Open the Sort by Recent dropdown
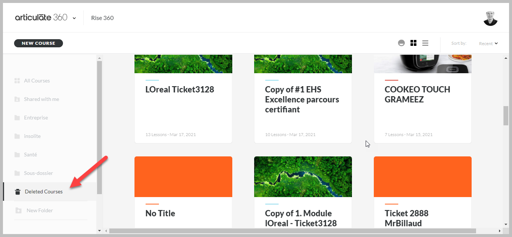The image size is (512, 237). (488, 44)
